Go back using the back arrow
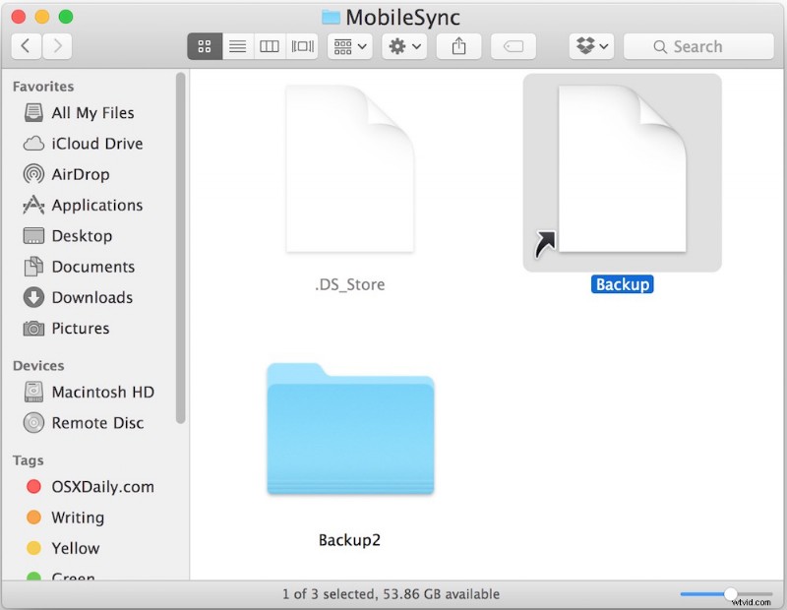 click(26, 45)
